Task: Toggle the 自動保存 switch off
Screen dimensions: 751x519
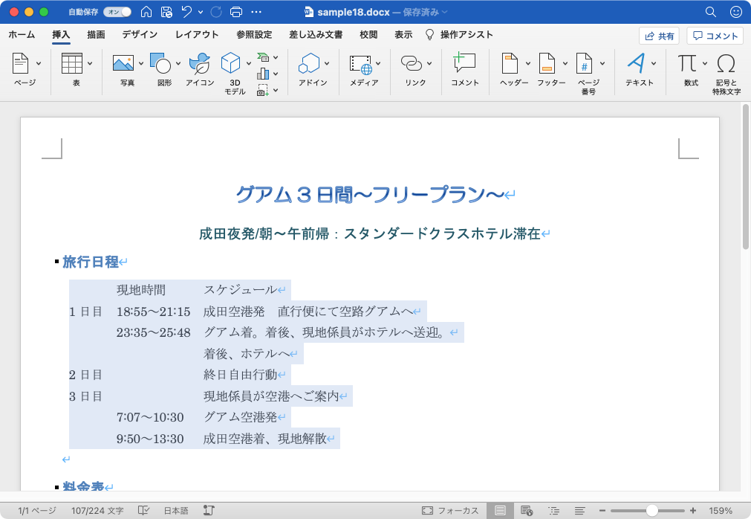Action: (117, 12)
